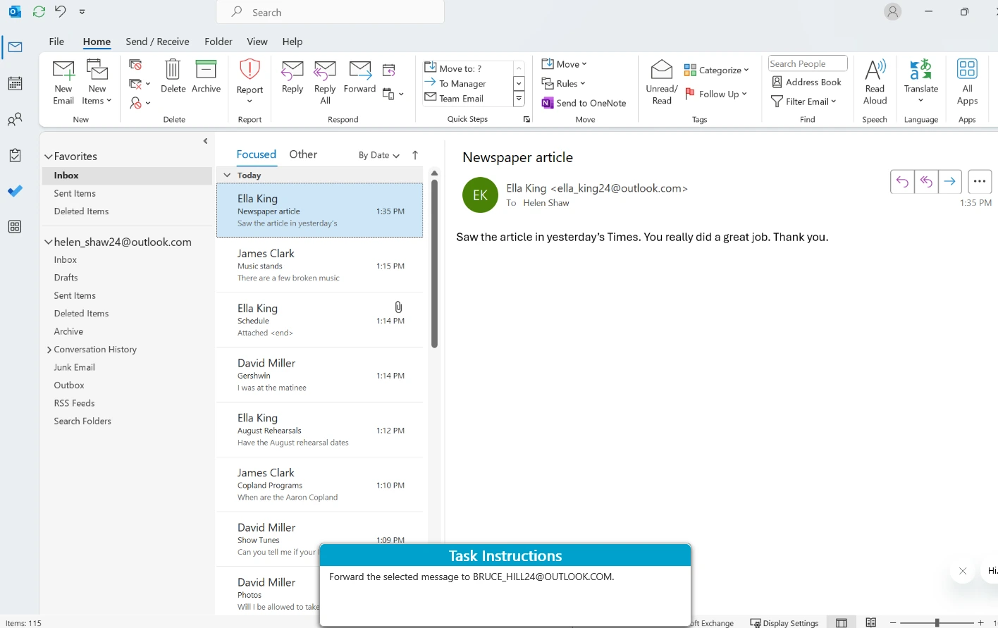The width and height of the screenshot is (998, 628).
Task: Open the People view in the sidebar
Action: 15,119
